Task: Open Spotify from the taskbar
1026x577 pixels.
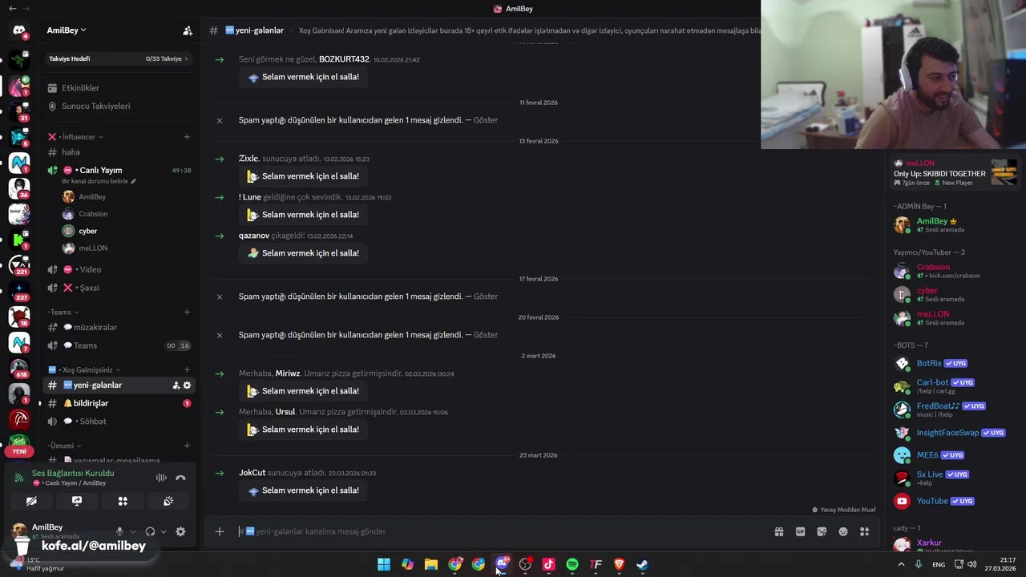Action: [x=572, y=564]
